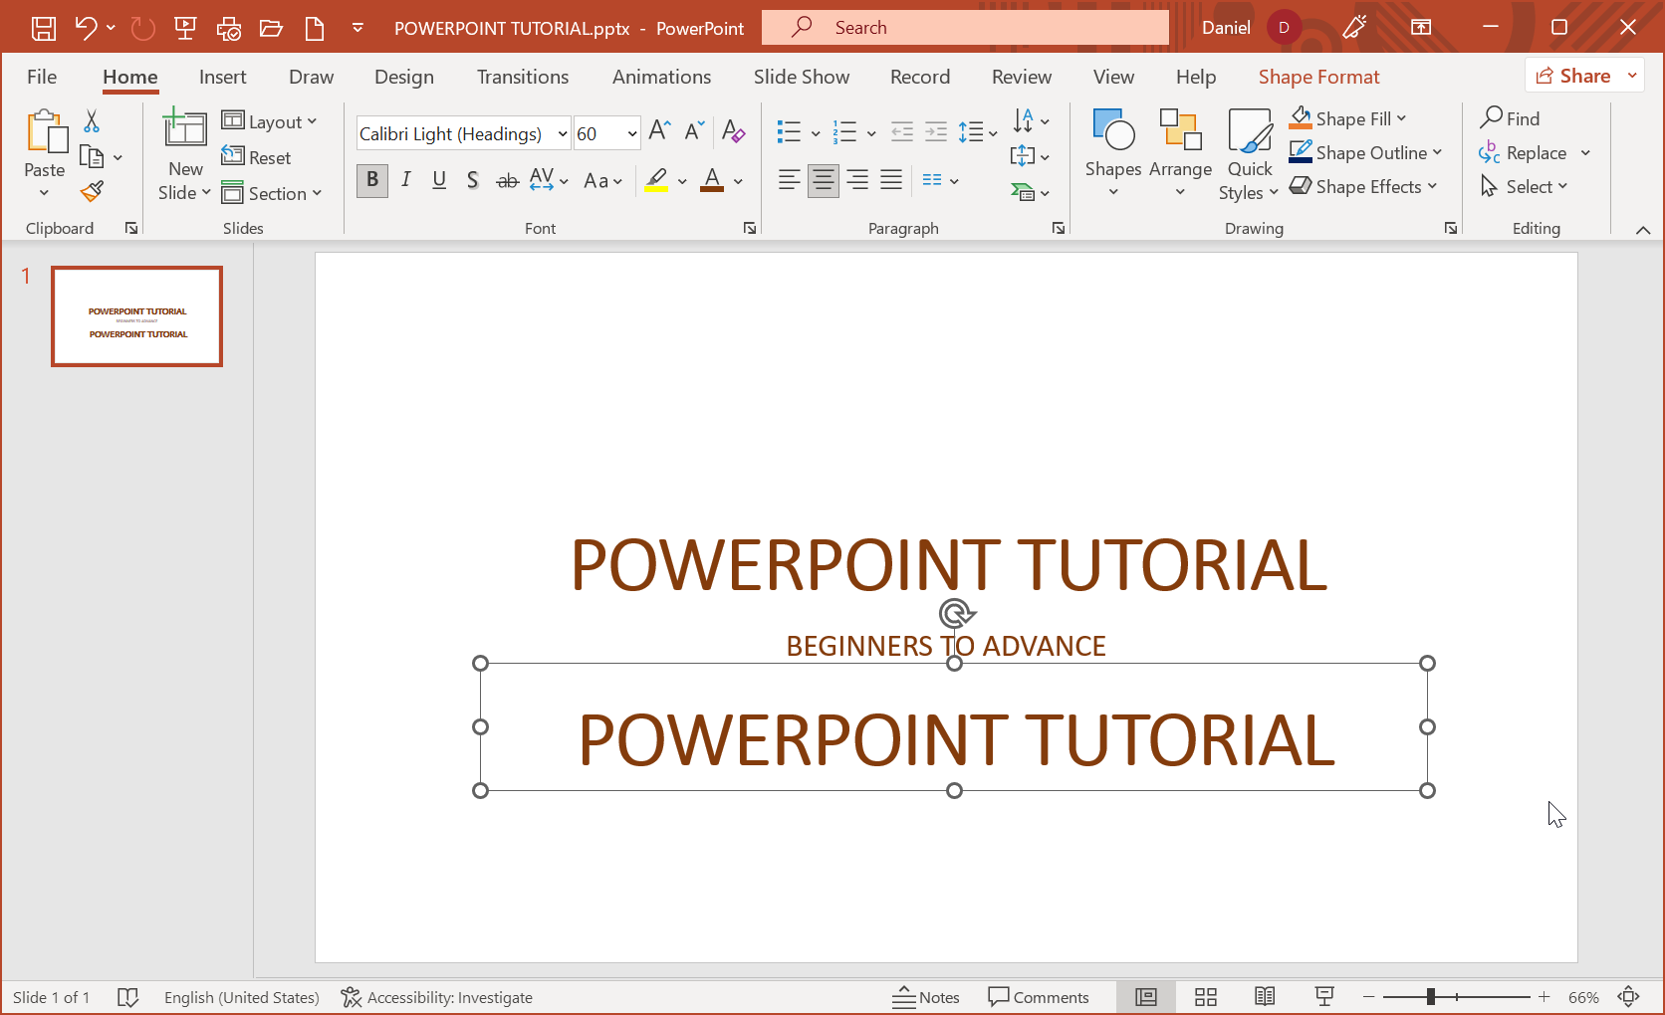Click the Clear All Formatting icon

click(x=733, y=130)
